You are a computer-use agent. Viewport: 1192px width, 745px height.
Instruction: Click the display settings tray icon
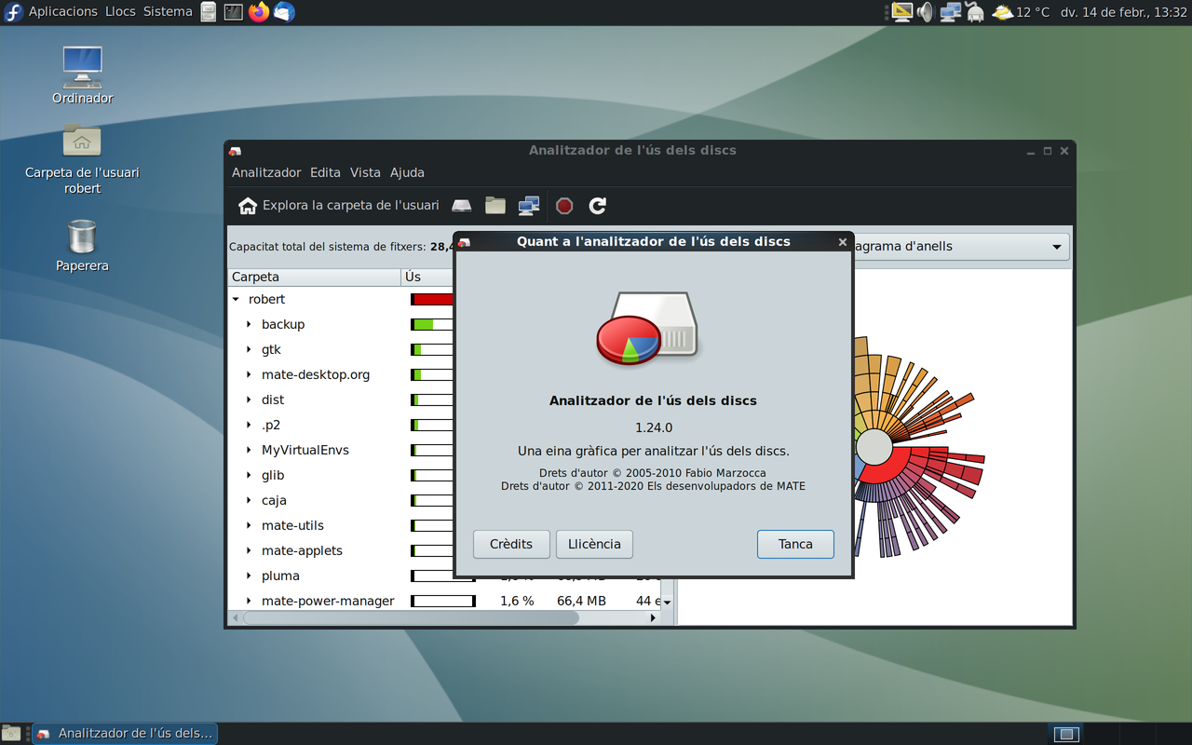901,12
